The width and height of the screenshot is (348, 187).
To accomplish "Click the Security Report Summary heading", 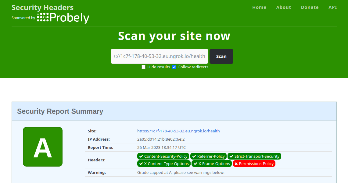I will click(60, 111).
